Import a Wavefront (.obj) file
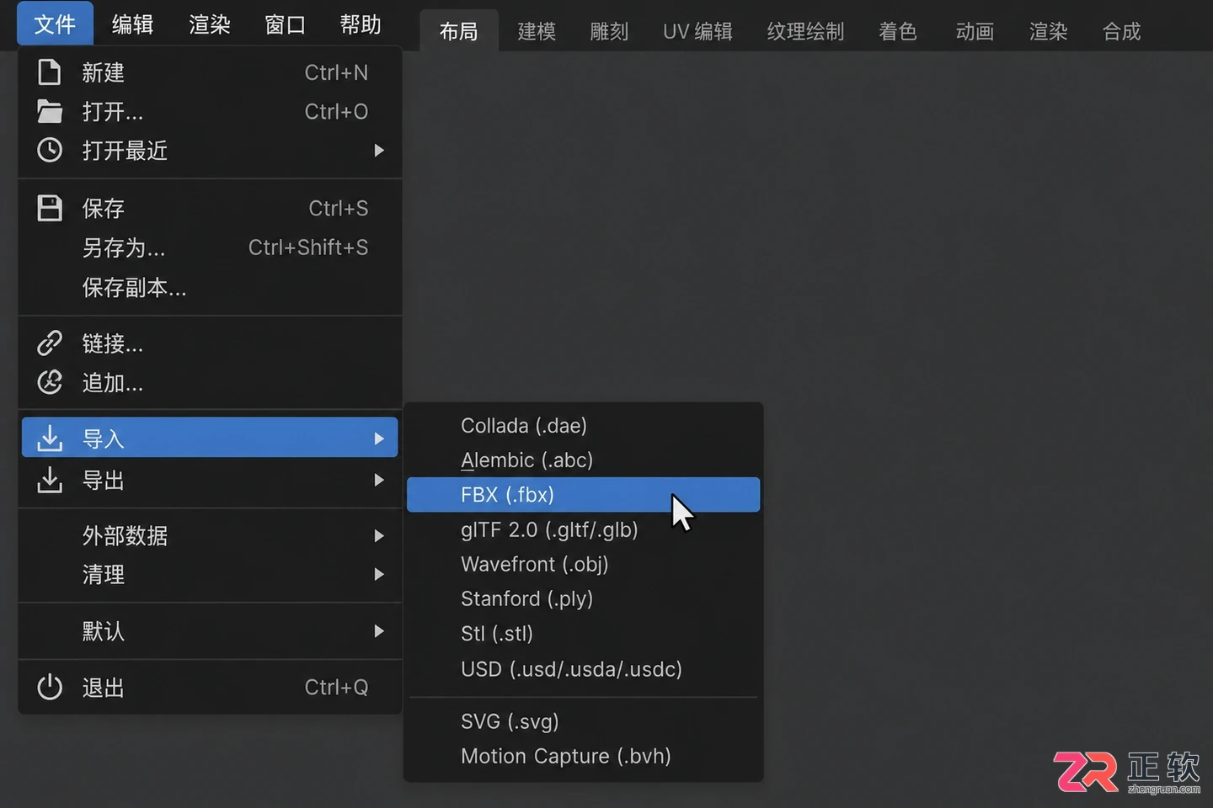This screenshot has width=1213, height=808. coord(583,564)
